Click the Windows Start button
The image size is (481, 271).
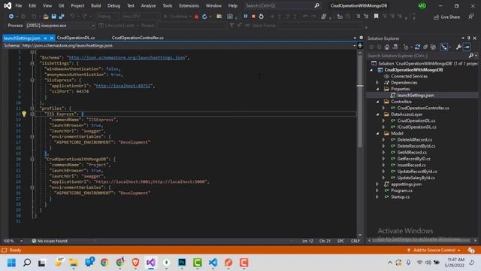point(11,263)
